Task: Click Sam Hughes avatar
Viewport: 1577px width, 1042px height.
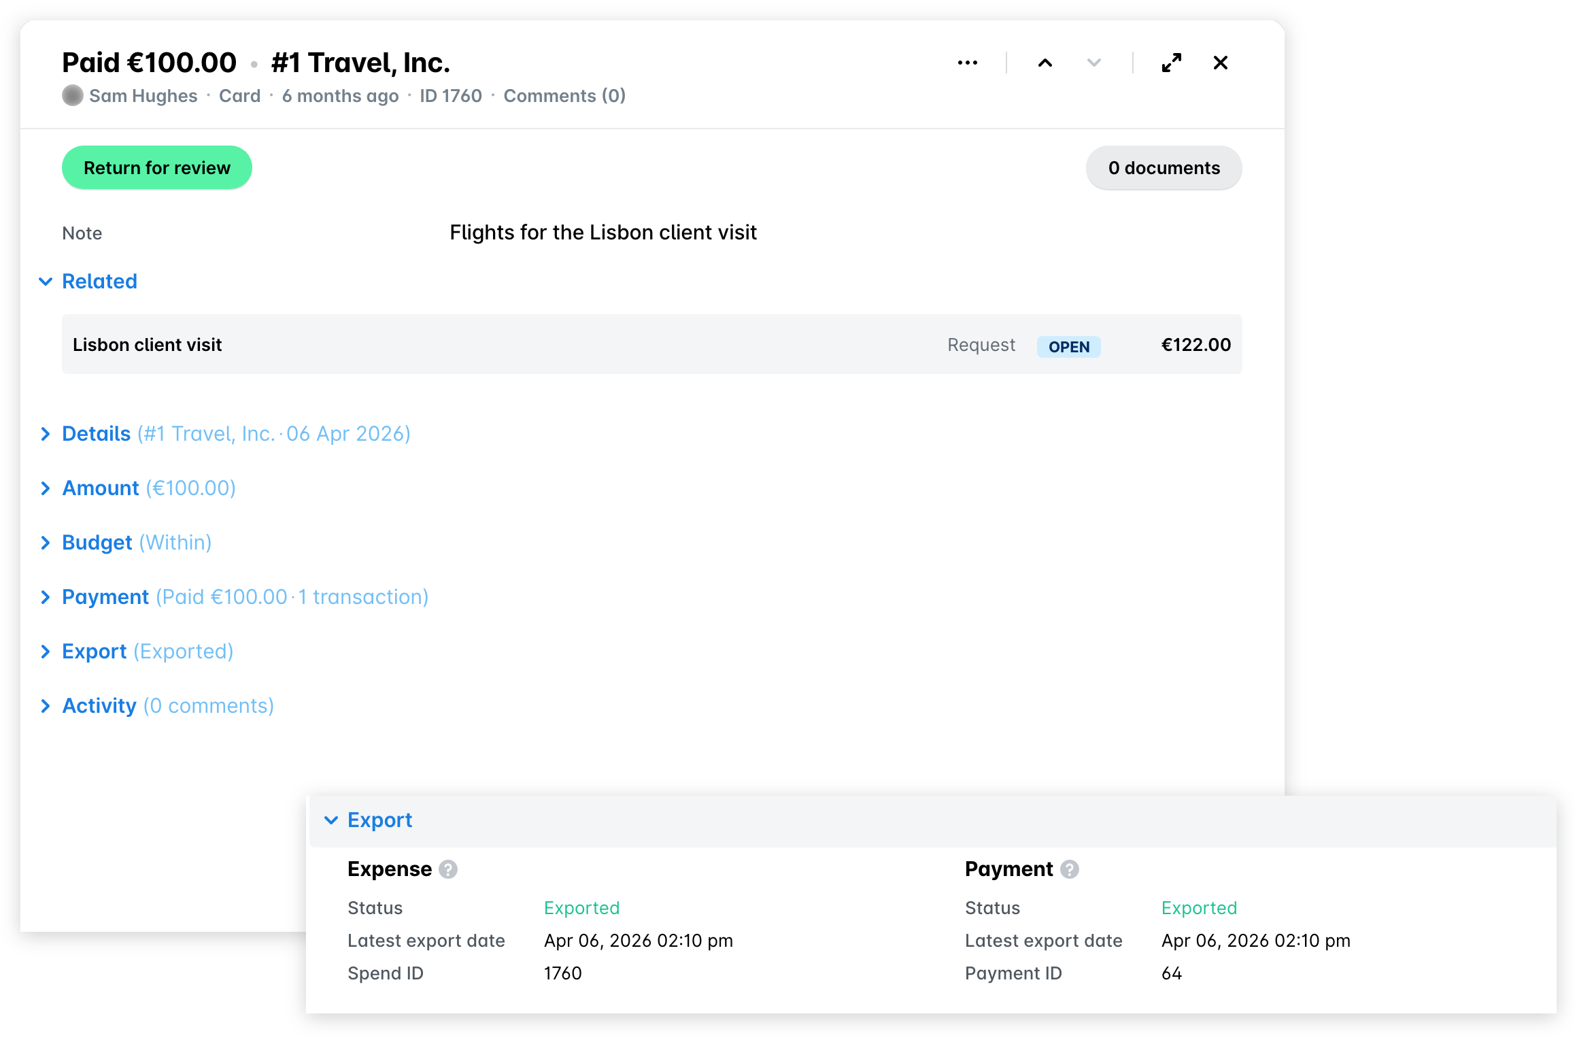Action: pyautogui.click(x=73, y=96)
